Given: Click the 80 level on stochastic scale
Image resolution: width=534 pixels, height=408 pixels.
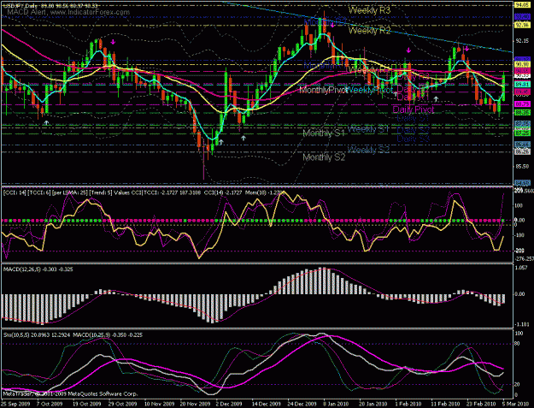Looking at the screenshot, I should [519, 344].
